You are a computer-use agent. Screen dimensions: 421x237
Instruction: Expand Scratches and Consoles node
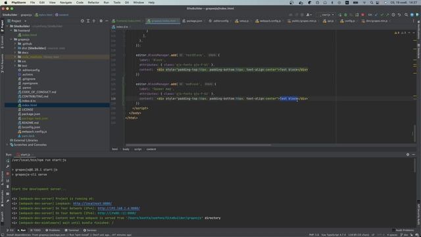coord(7,145)
